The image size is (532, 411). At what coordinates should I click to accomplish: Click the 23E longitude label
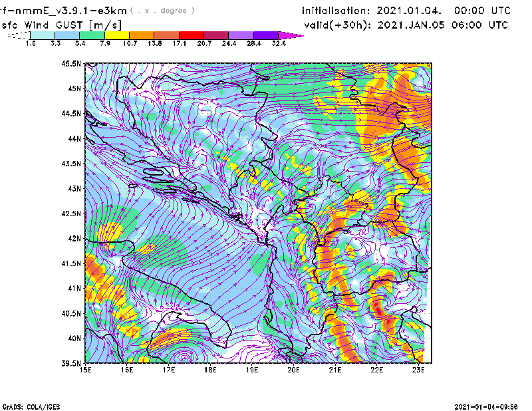[x=418, y=370]
